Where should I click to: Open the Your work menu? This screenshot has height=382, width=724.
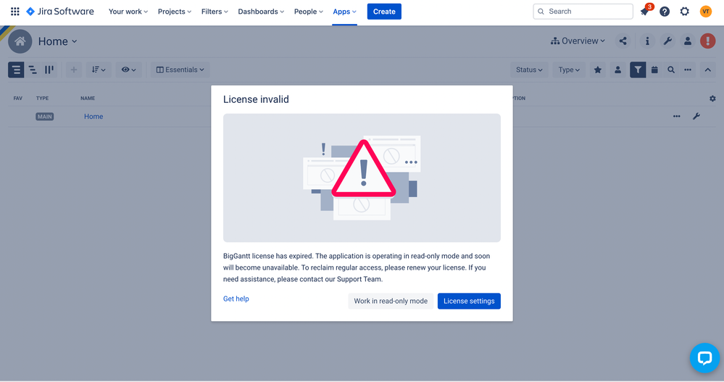tap(128, 12)
